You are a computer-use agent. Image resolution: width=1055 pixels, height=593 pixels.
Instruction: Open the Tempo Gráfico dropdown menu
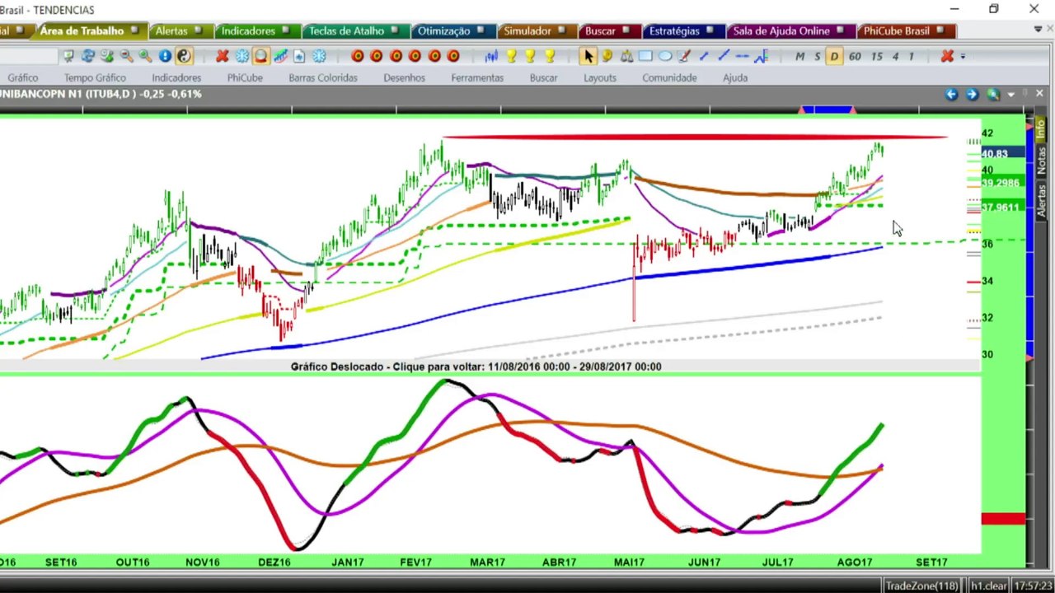click(95, 77)
